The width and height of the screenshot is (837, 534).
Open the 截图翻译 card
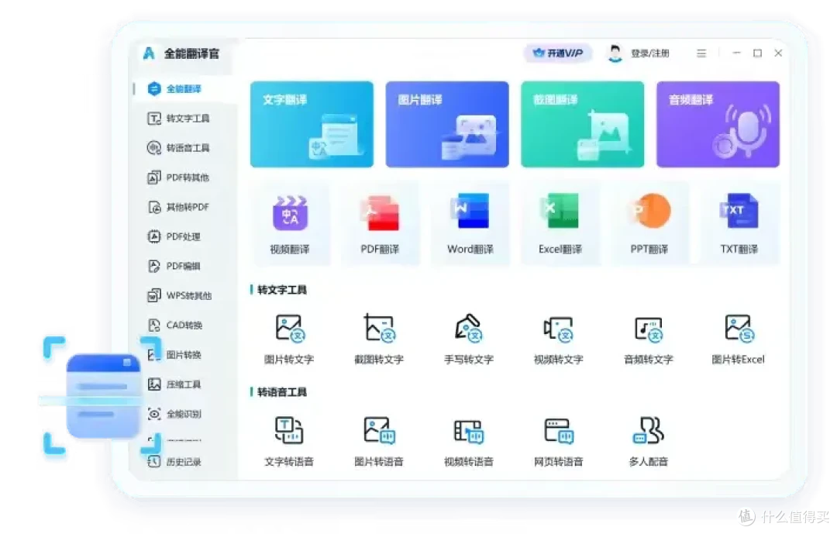coord(582,125)
